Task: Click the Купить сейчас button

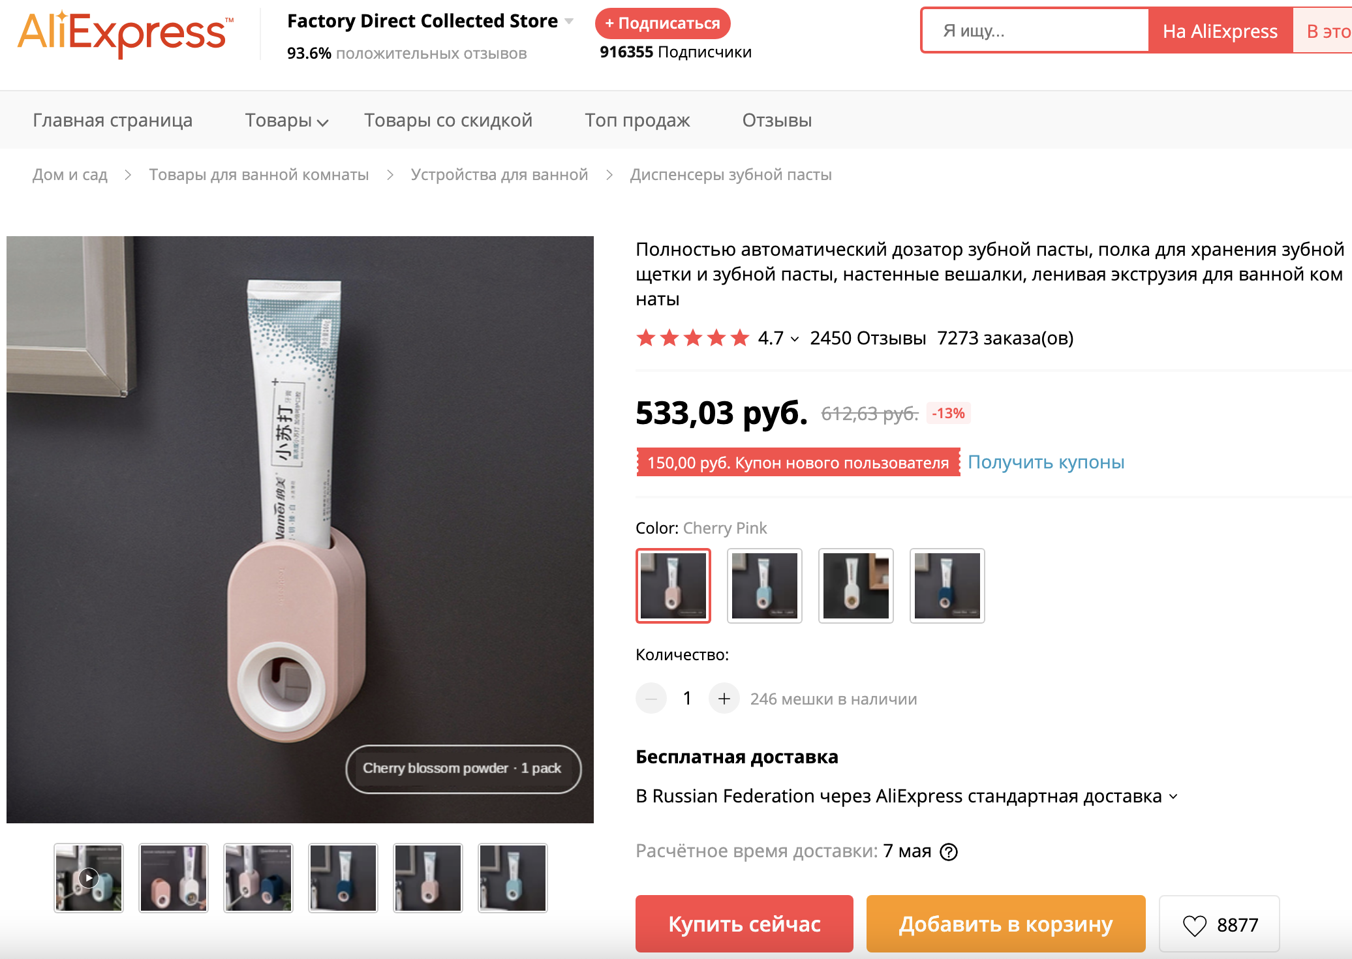Action: [744, 924]
